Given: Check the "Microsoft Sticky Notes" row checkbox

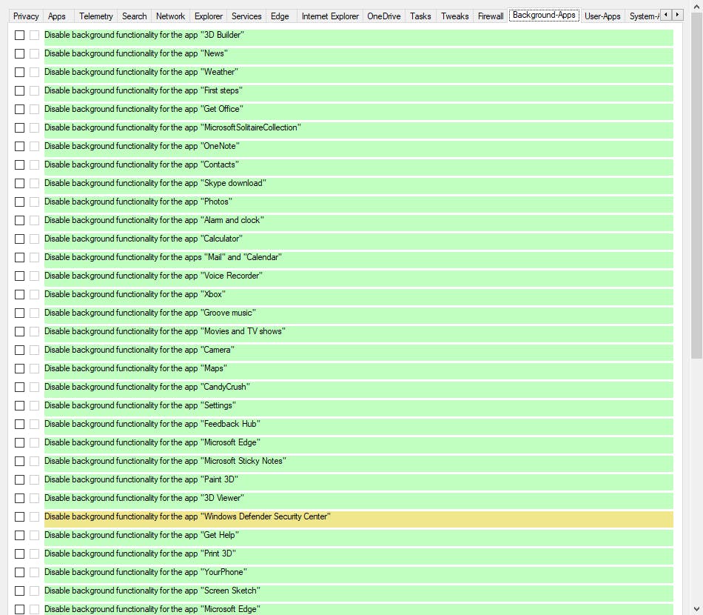Looking at the screenshot, I should 19,462.
